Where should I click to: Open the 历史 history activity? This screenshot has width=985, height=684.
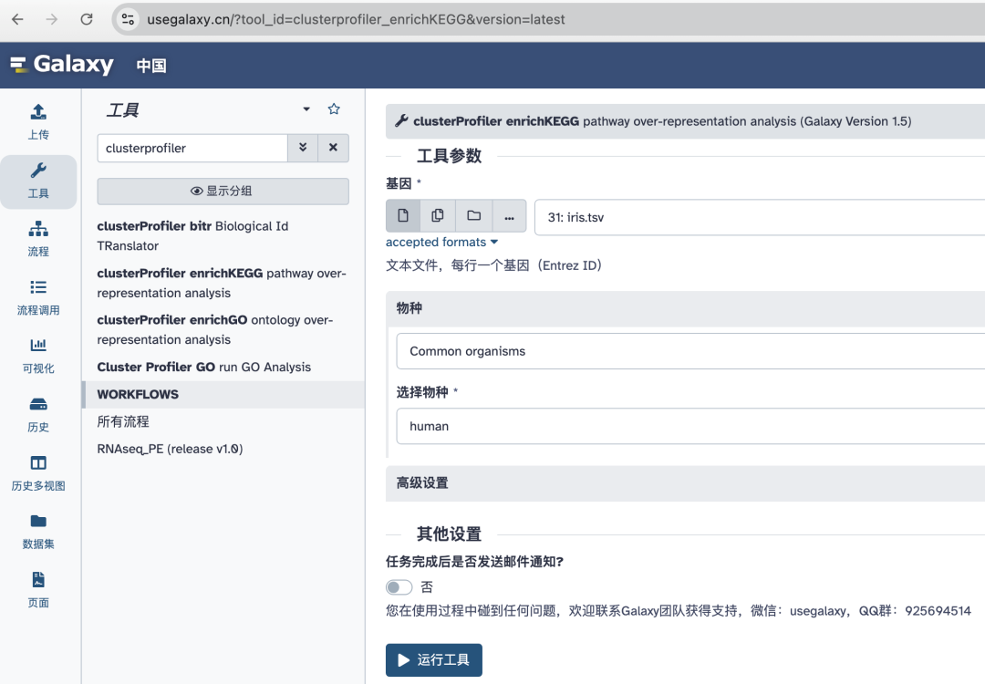tap(38, 415)
